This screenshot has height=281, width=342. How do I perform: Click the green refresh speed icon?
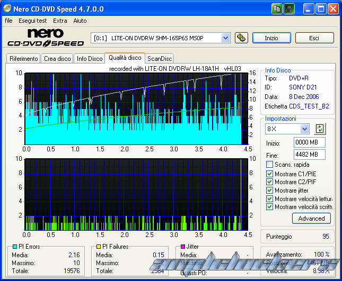pyautogui.click(x=319, y=129)
